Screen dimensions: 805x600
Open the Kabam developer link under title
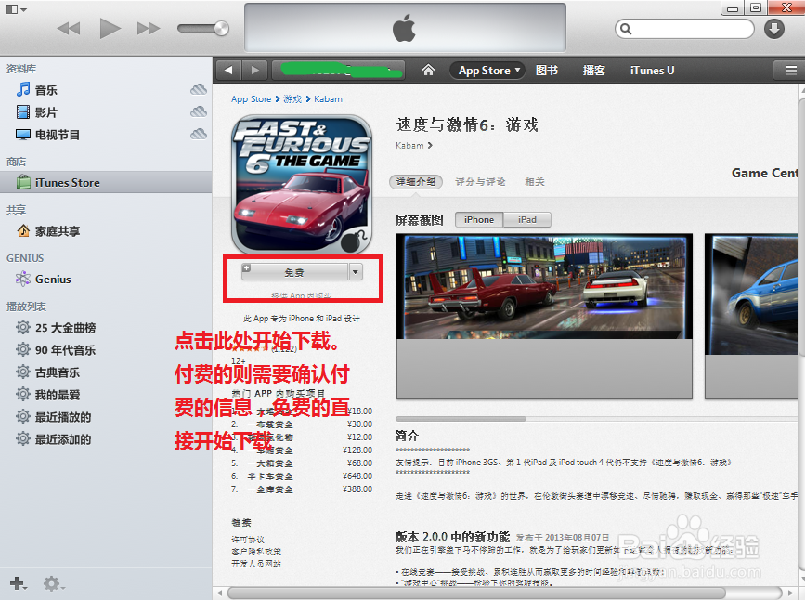point(414,146)
